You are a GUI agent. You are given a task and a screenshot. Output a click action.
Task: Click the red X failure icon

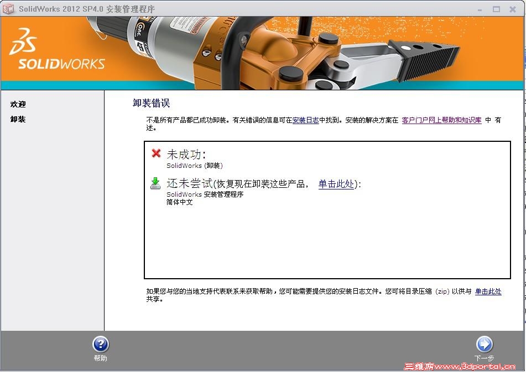pyautogui.click(x=156, y=153)
